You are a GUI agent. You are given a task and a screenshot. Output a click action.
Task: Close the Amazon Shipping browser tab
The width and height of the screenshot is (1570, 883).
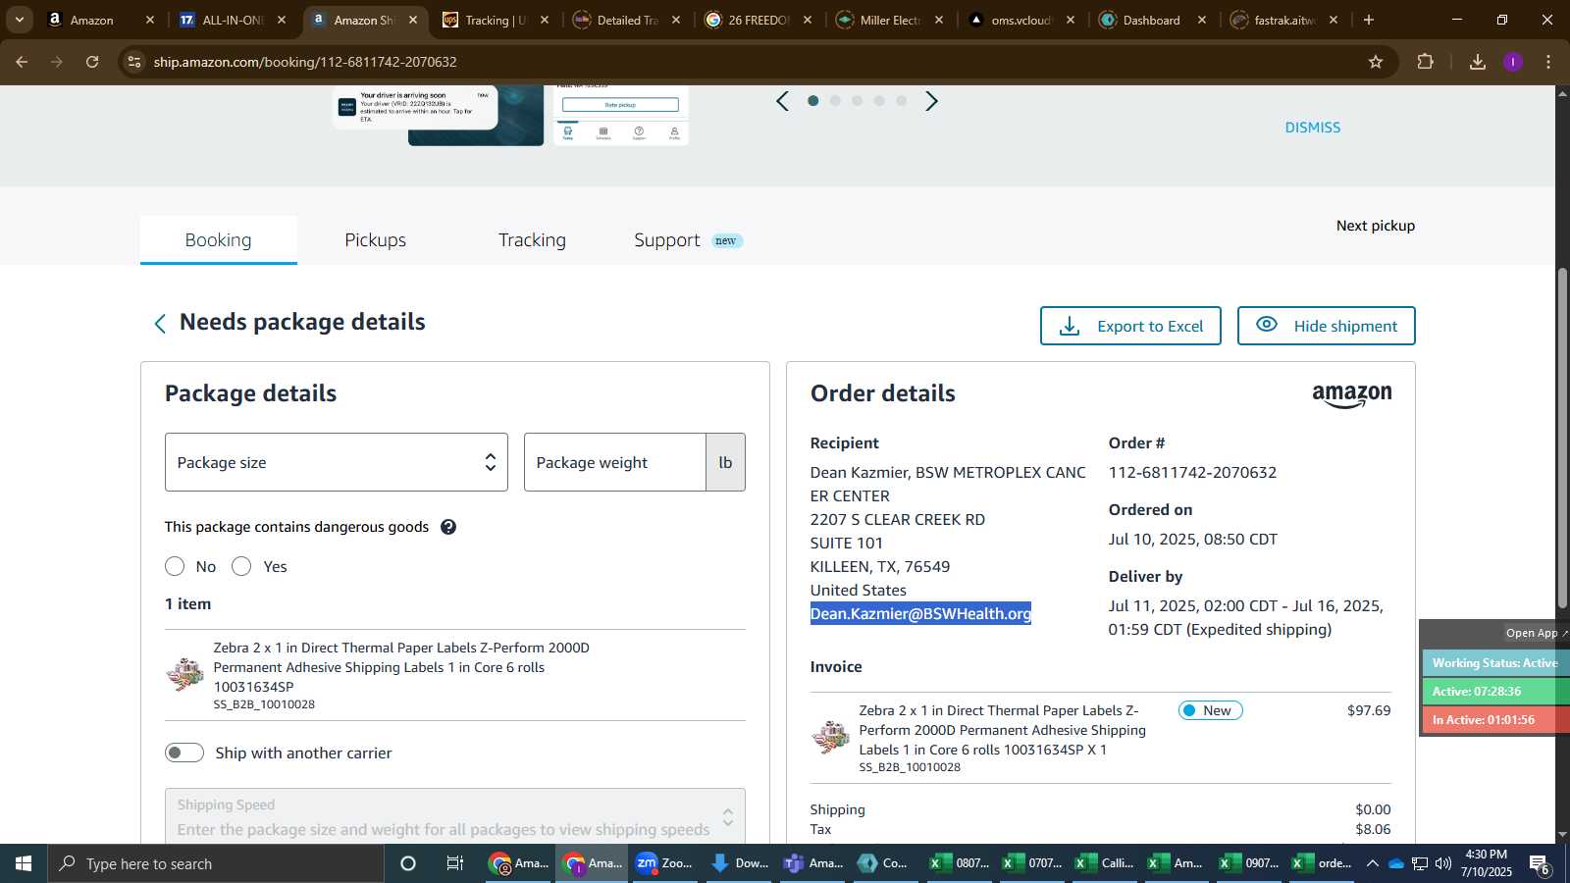(x=413, y=20)
